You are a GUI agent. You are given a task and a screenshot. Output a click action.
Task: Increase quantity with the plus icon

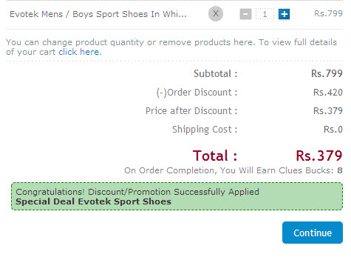pos(284,14)
